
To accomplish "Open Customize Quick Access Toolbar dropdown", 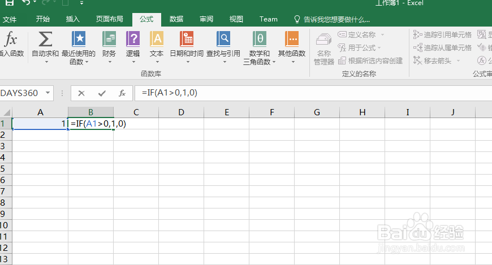I will 81,3.
